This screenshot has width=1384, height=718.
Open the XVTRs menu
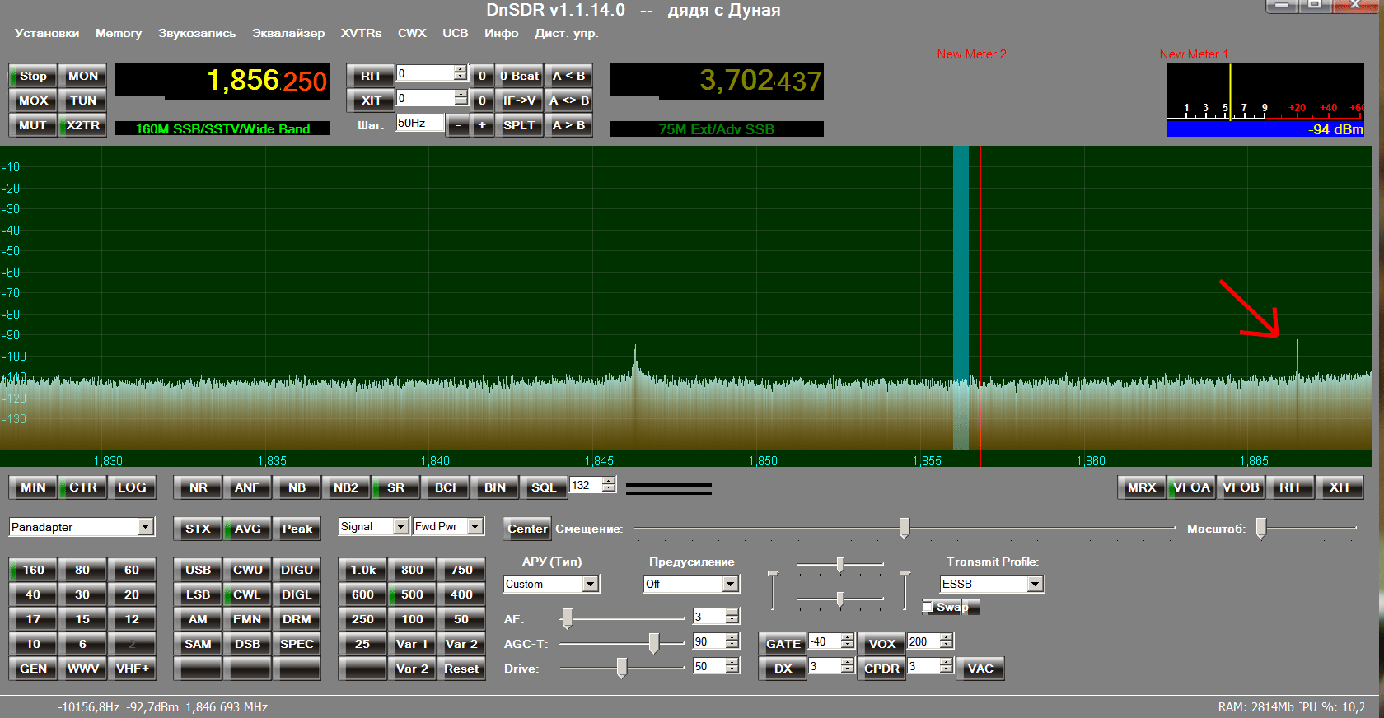(x=361, y=33)
